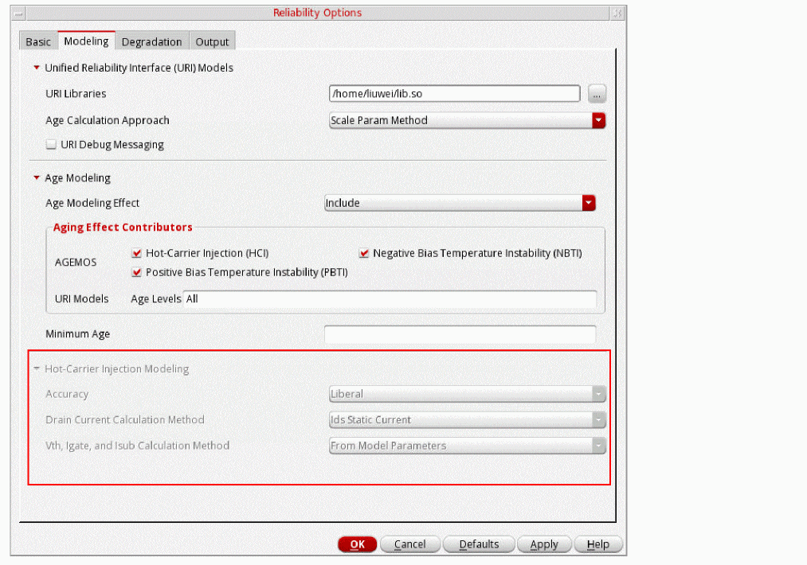Open the Accuracy dropdown showing Liberal
This screenshot has width=807, height=565.
(x=468, y=395)
